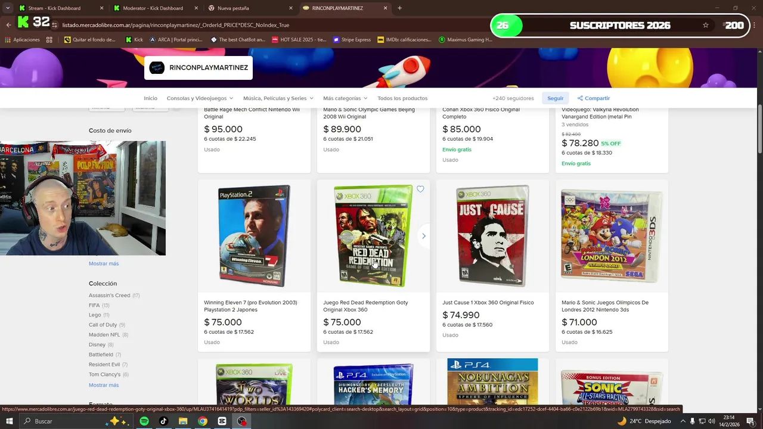Image resolution: width=763 pixels, height=429 pixels.
Task: Open Just Cause Xbox 360 cover image
Action: [492, 236]
